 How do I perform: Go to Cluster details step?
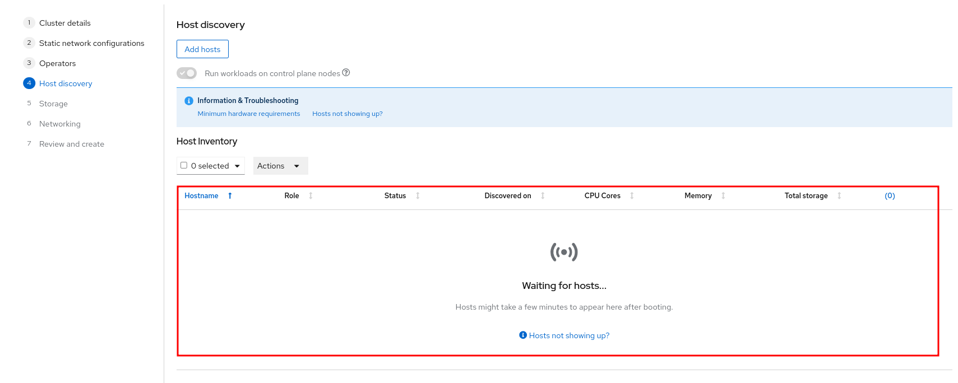click(64, 23)
